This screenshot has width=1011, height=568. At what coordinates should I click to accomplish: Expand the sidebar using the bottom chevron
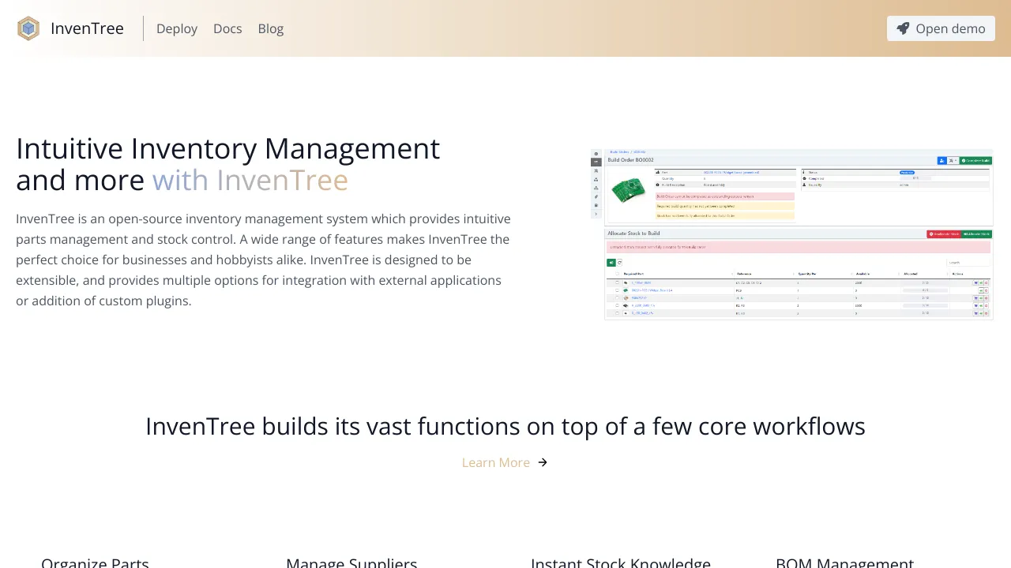(x=596, y=214)
